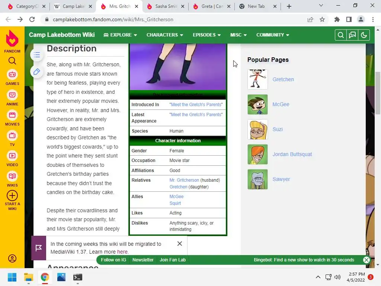Open the tab search chevron in Chrome
Viewport: 381px width, 286px height.
[x=321, y=5]
